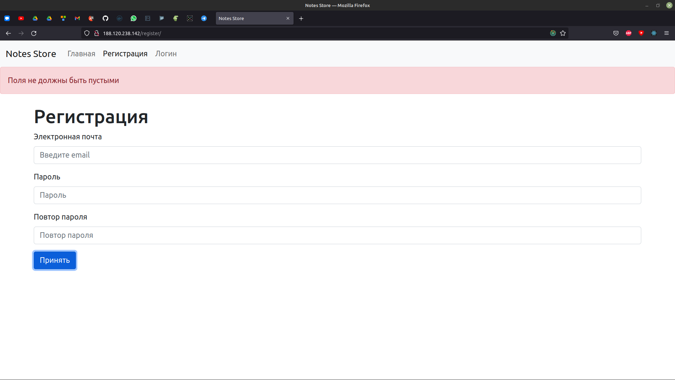This screenshot has width=675, height=380.
Task: Open the Firefox hamburger menu
Action: pyautogui.click(x=667, y=33)
